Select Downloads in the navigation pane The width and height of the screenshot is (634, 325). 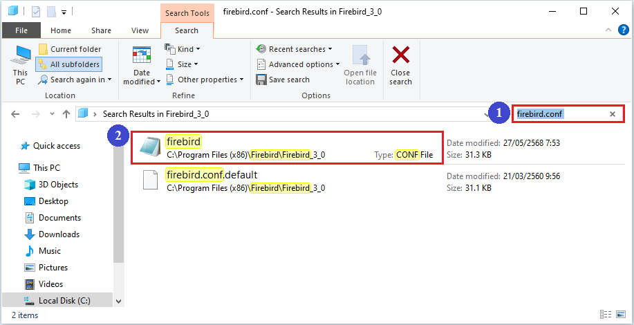tap(59, 234)
